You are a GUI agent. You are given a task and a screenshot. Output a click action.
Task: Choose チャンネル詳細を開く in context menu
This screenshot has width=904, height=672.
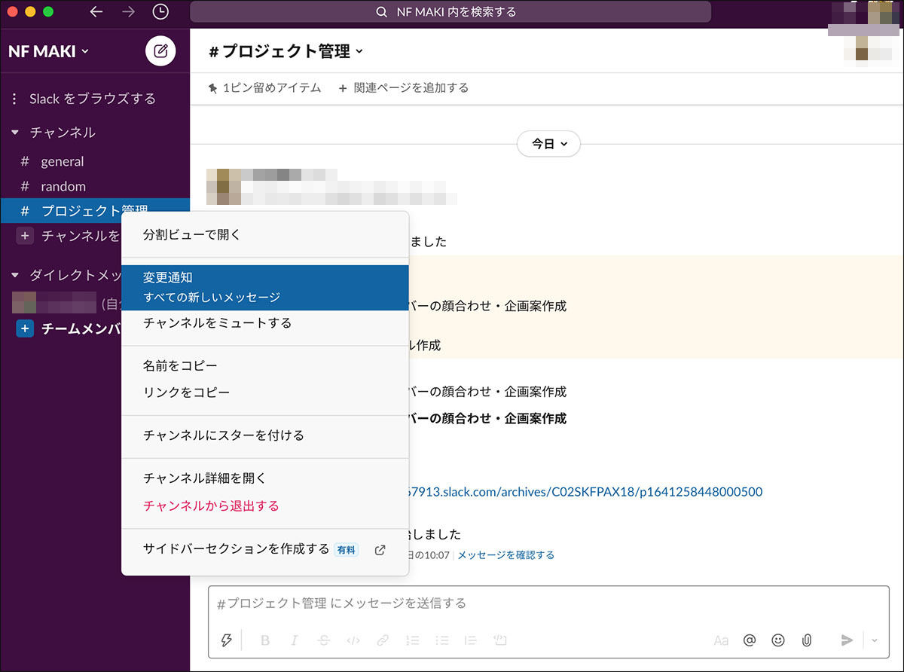click(x=265, y=478)
